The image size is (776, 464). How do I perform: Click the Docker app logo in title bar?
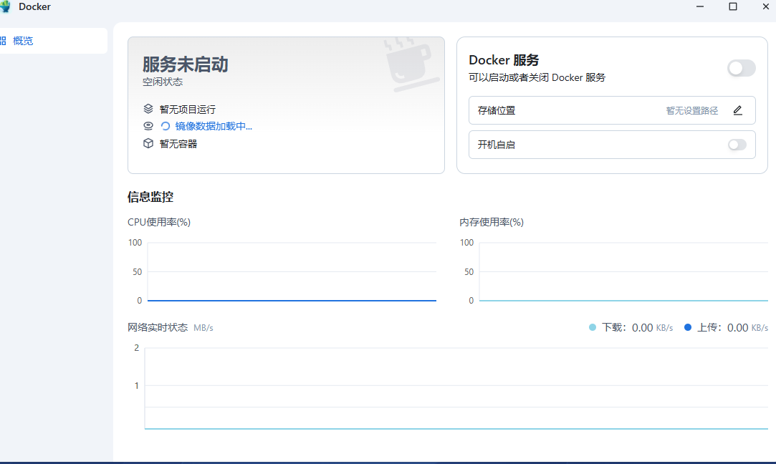[x=5, y=7]
